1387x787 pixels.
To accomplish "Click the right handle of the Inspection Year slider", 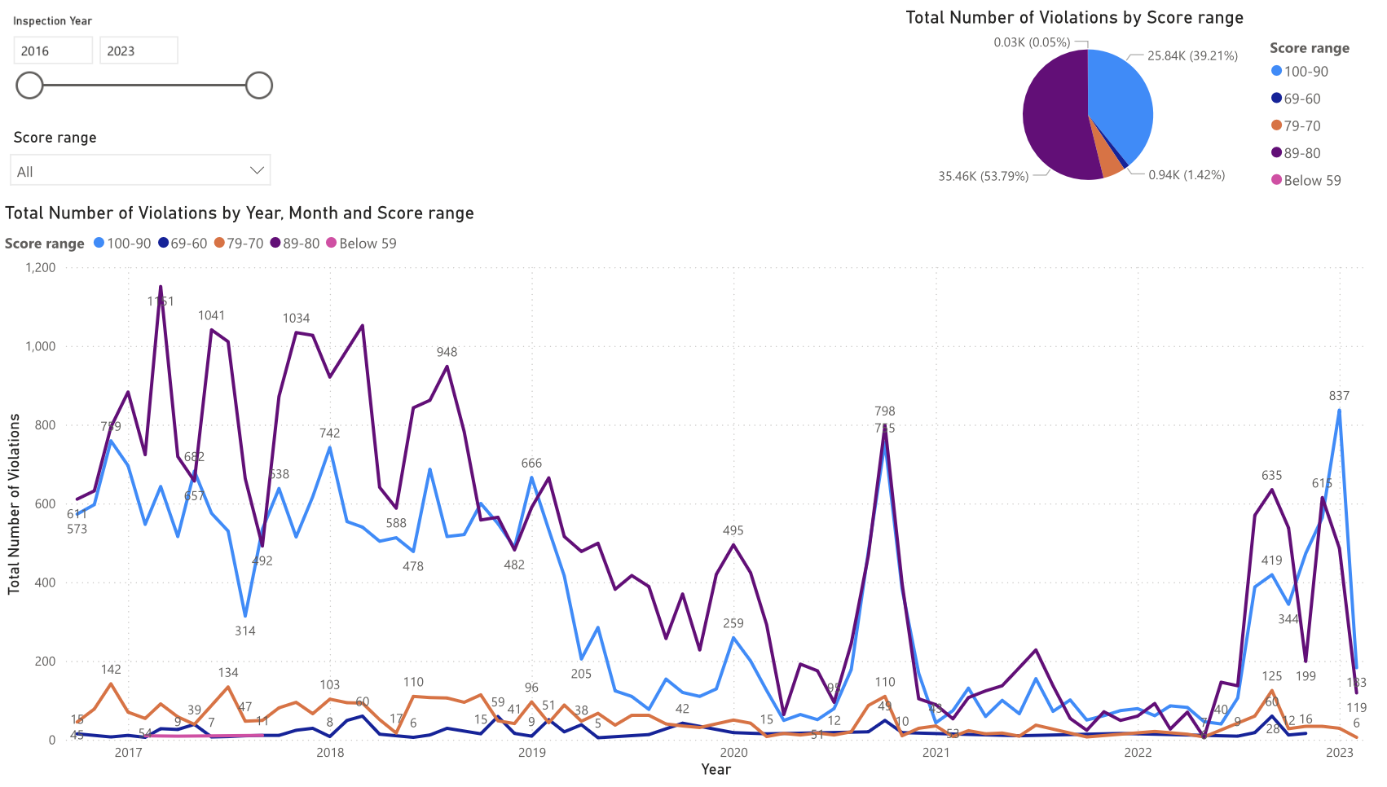I will point(259,86).
